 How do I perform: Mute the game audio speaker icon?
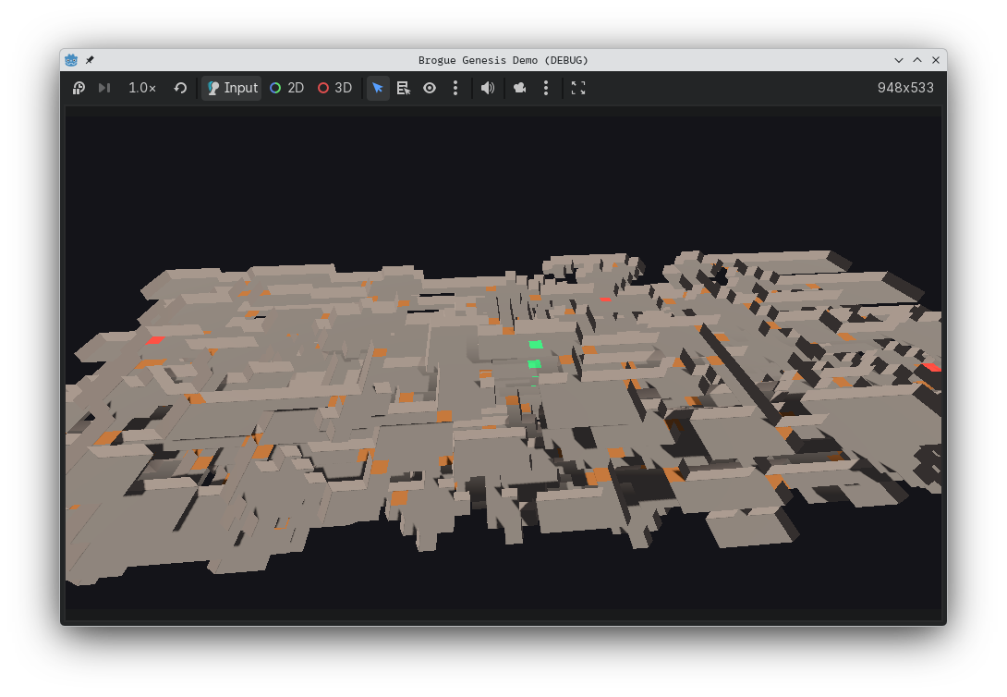(488, 88)
